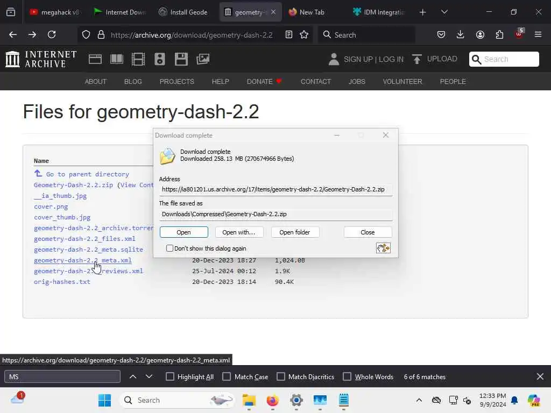Click the red extension icon with badge 5
Screen dimensions: 551x413
pyautogui.click(x=519, y=34)
